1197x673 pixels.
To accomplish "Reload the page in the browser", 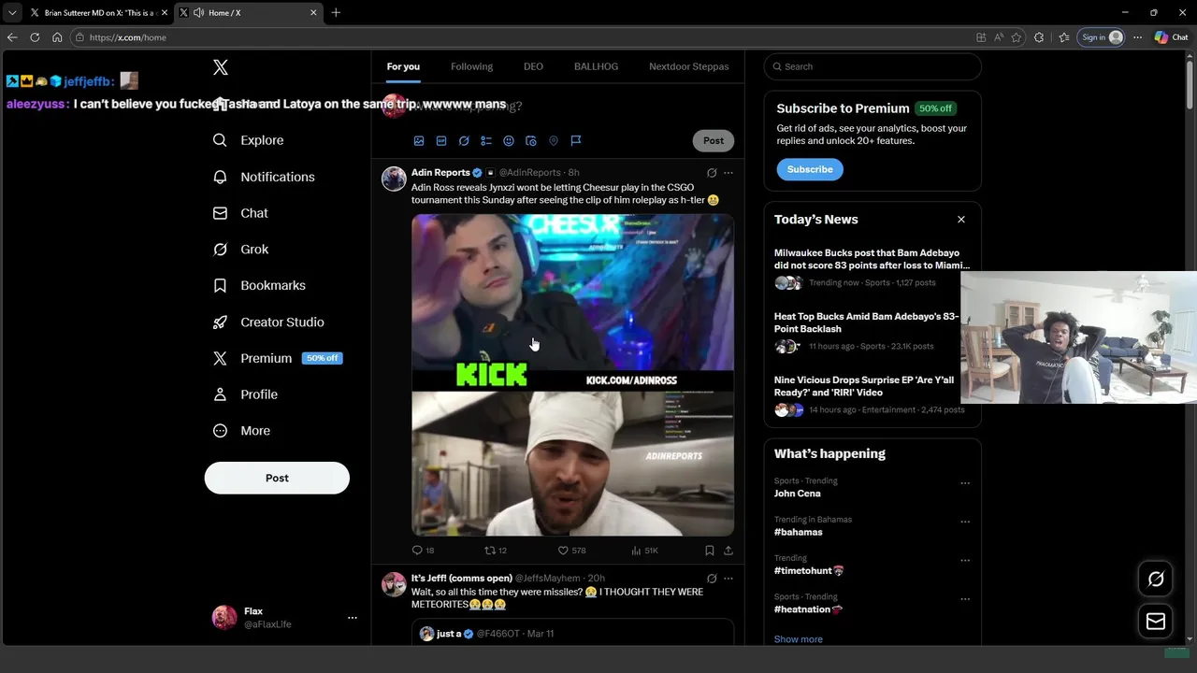I will (x=35, y=37).
